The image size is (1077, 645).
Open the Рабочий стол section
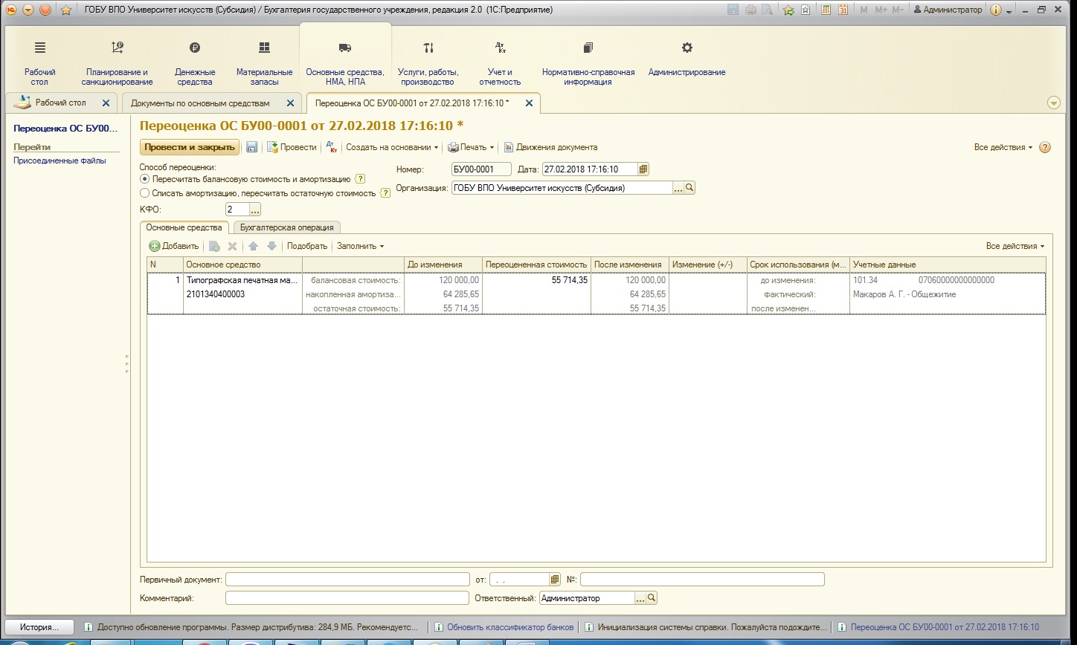click(x=40, y=62)
